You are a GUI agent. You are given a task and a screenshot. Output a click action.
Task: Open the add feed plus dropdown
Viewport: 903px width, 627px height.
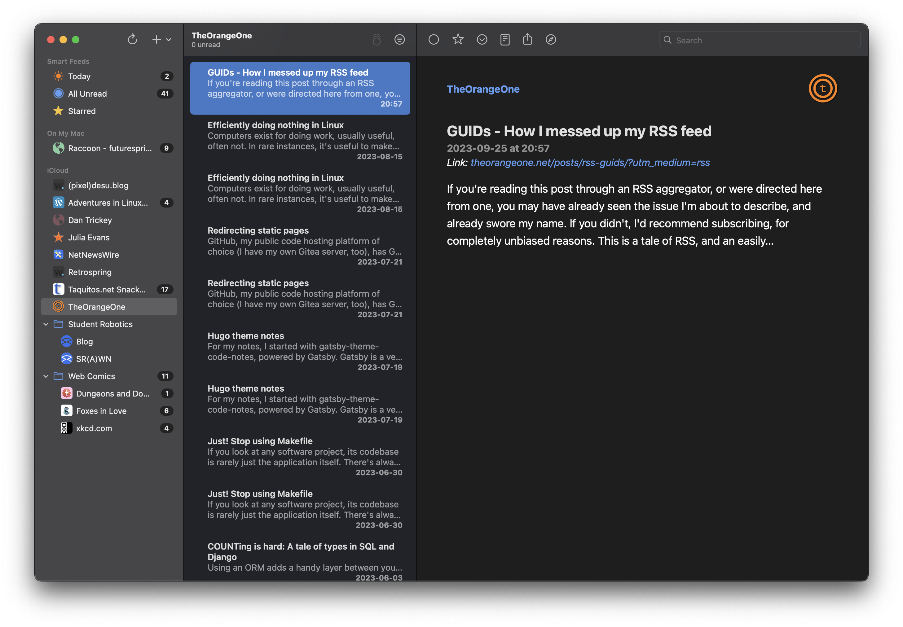click(161, 39)
